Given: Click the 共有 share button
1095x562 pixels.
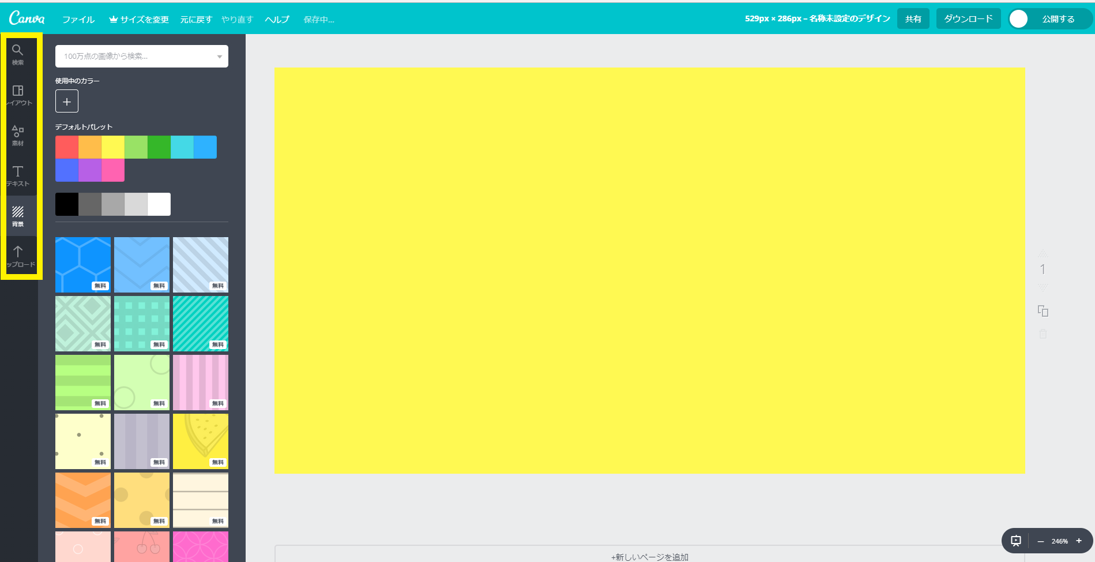Looking at the screenshot, I should (x=913, y=19).
